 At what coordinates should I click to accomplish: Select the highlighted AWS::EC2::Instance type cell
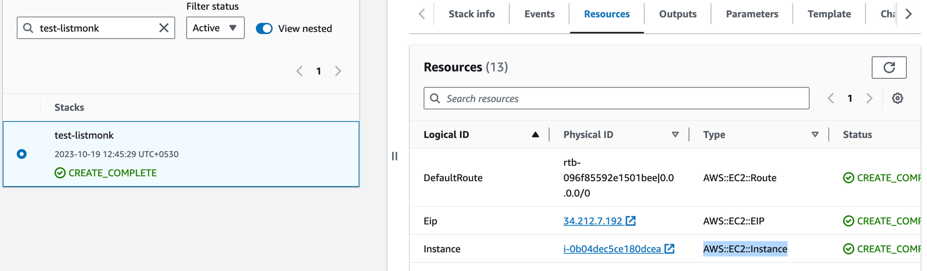pos(745,249)
